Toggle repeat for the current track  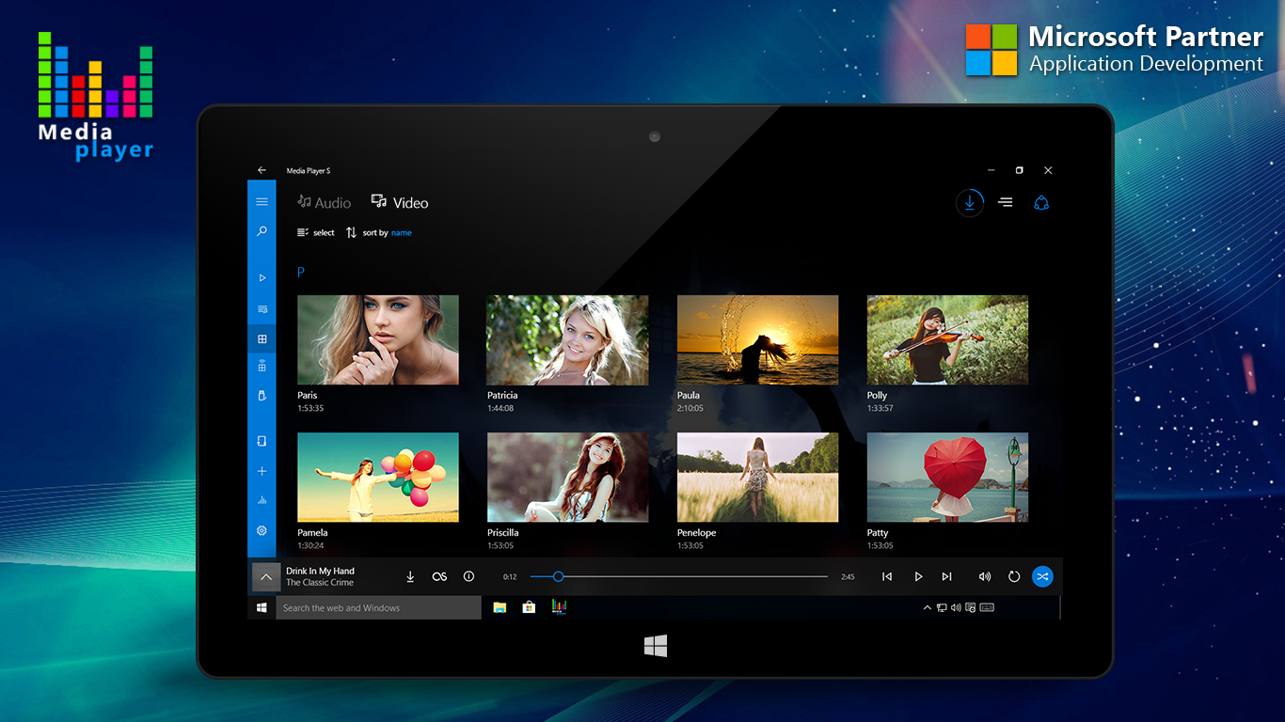pyautogui.click(x=1013, y=576)
